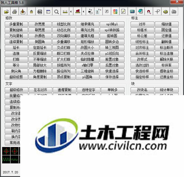Viewport: 184px width, 177px height.
Task: Click the 统计单块 button
Action: [167, 90]
